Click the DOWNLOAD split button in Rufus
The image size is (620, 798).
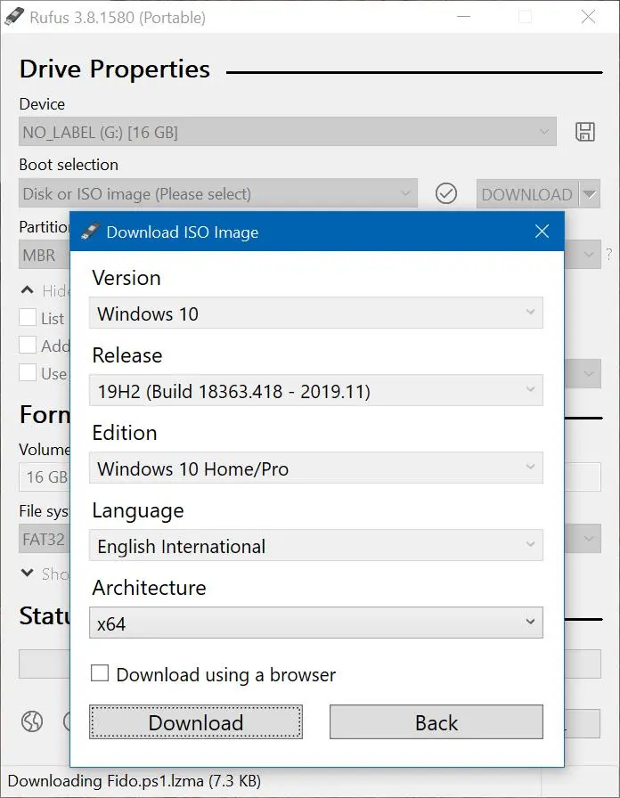pos(527,193)
